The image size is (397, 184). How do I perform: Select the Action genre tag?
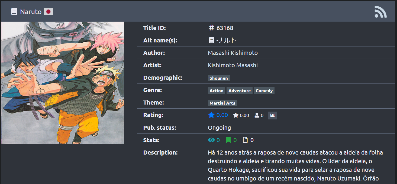click(x=216, y=91)
